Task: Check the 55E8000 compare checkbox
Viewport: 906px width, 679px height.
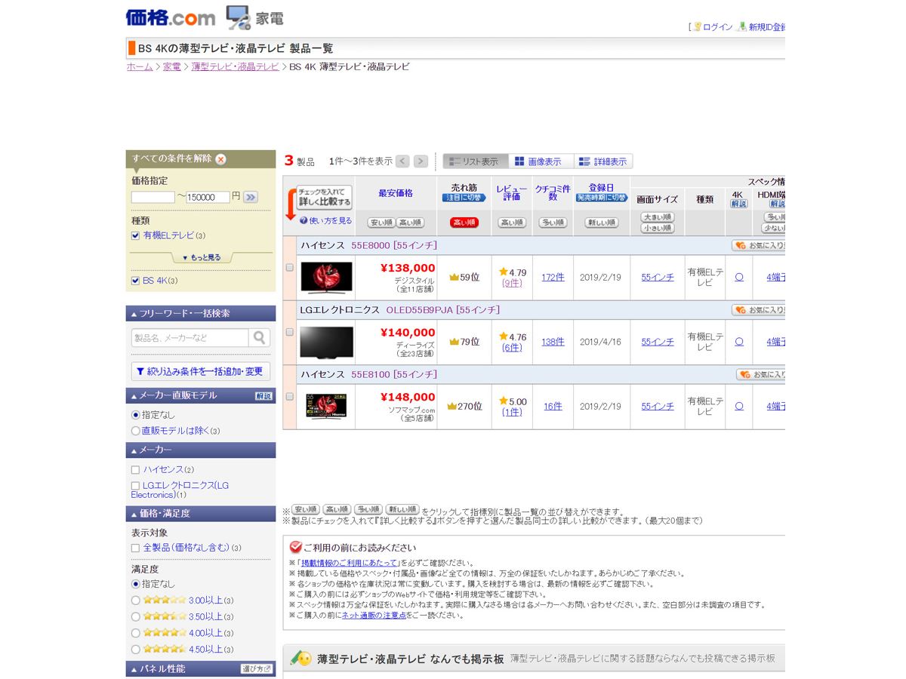Action: coord(289,267)
